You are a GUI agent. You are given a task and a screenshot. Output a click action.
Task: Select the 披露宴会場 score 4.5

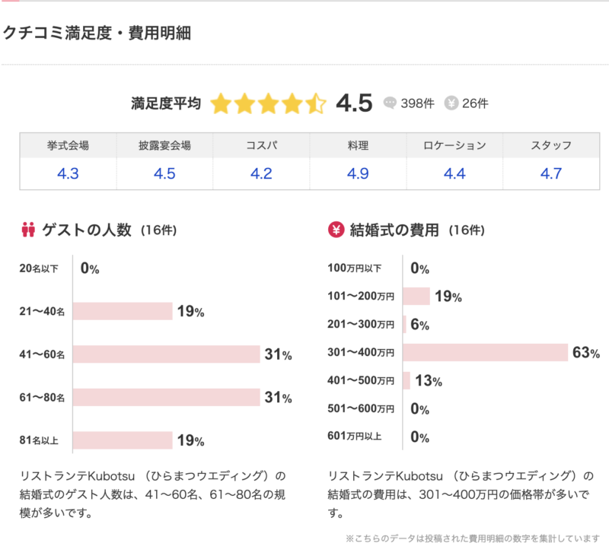(x=164, y=173)
